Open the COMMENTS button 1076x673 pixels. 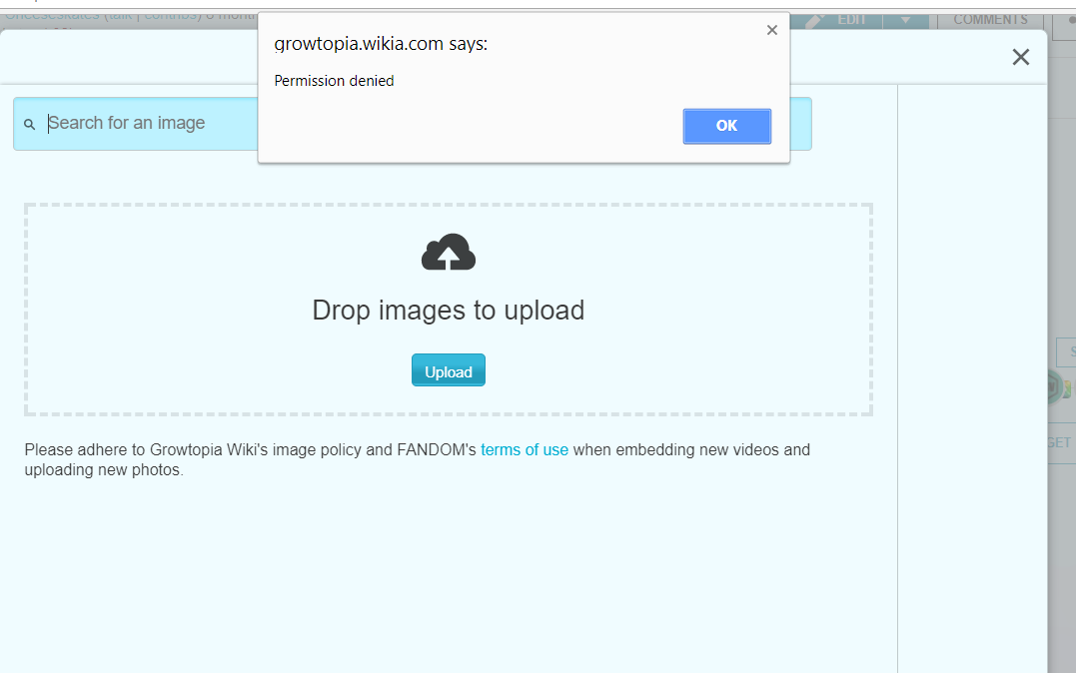point(989,19)
